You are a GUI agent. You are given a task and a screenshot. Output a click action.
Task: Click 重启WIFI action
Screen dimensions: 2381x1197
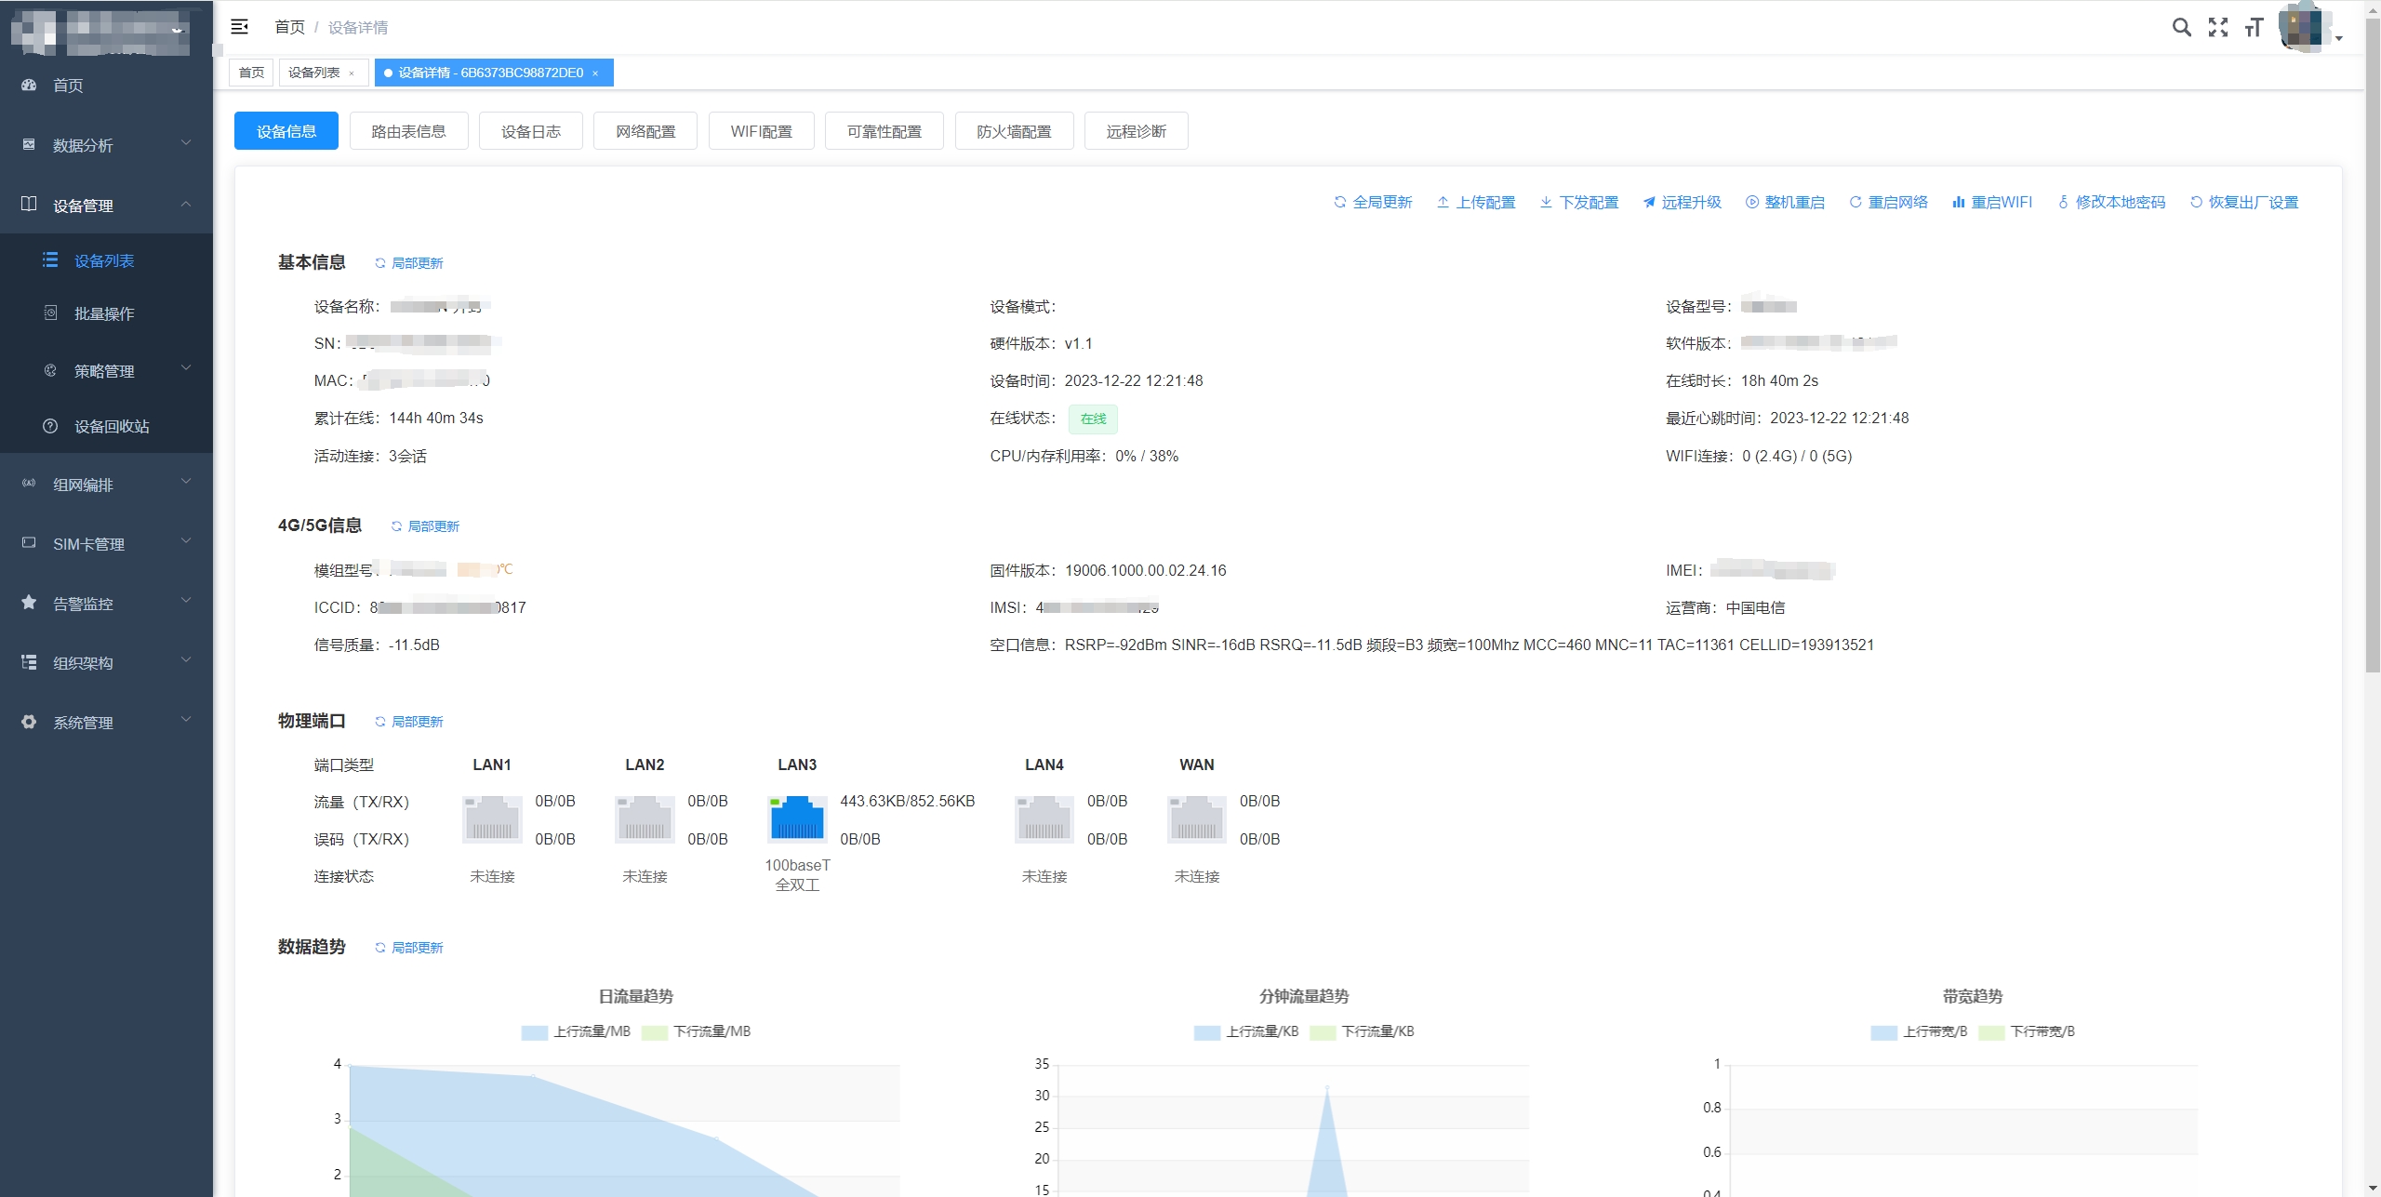(x=1992, y=202)
